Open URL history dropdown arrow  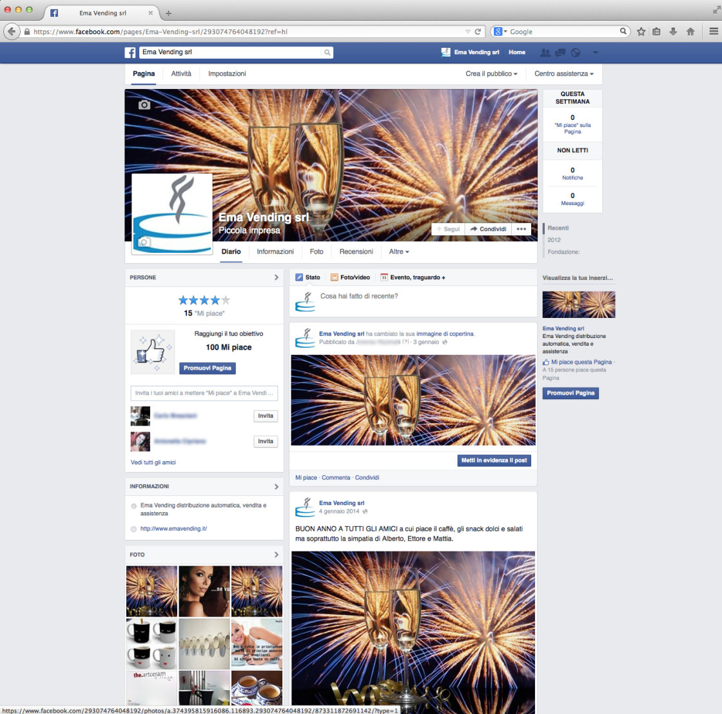[x=468, y=32]
